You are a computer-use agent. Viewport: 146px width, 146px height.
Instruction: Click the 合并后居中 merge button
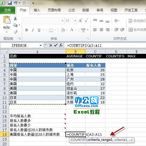pyautogui.click(x=137, y=30)
